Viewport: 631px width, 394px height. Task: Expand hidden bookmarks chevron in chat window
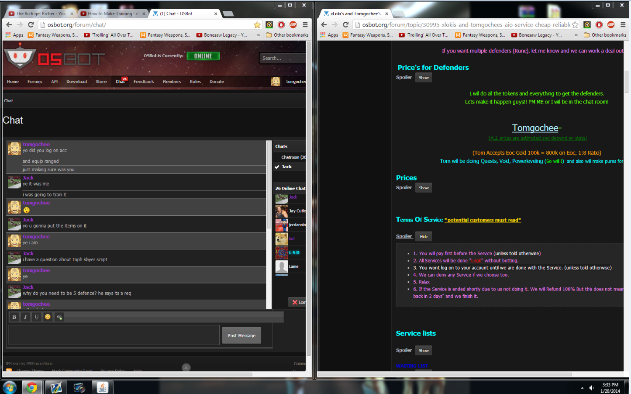258,35
